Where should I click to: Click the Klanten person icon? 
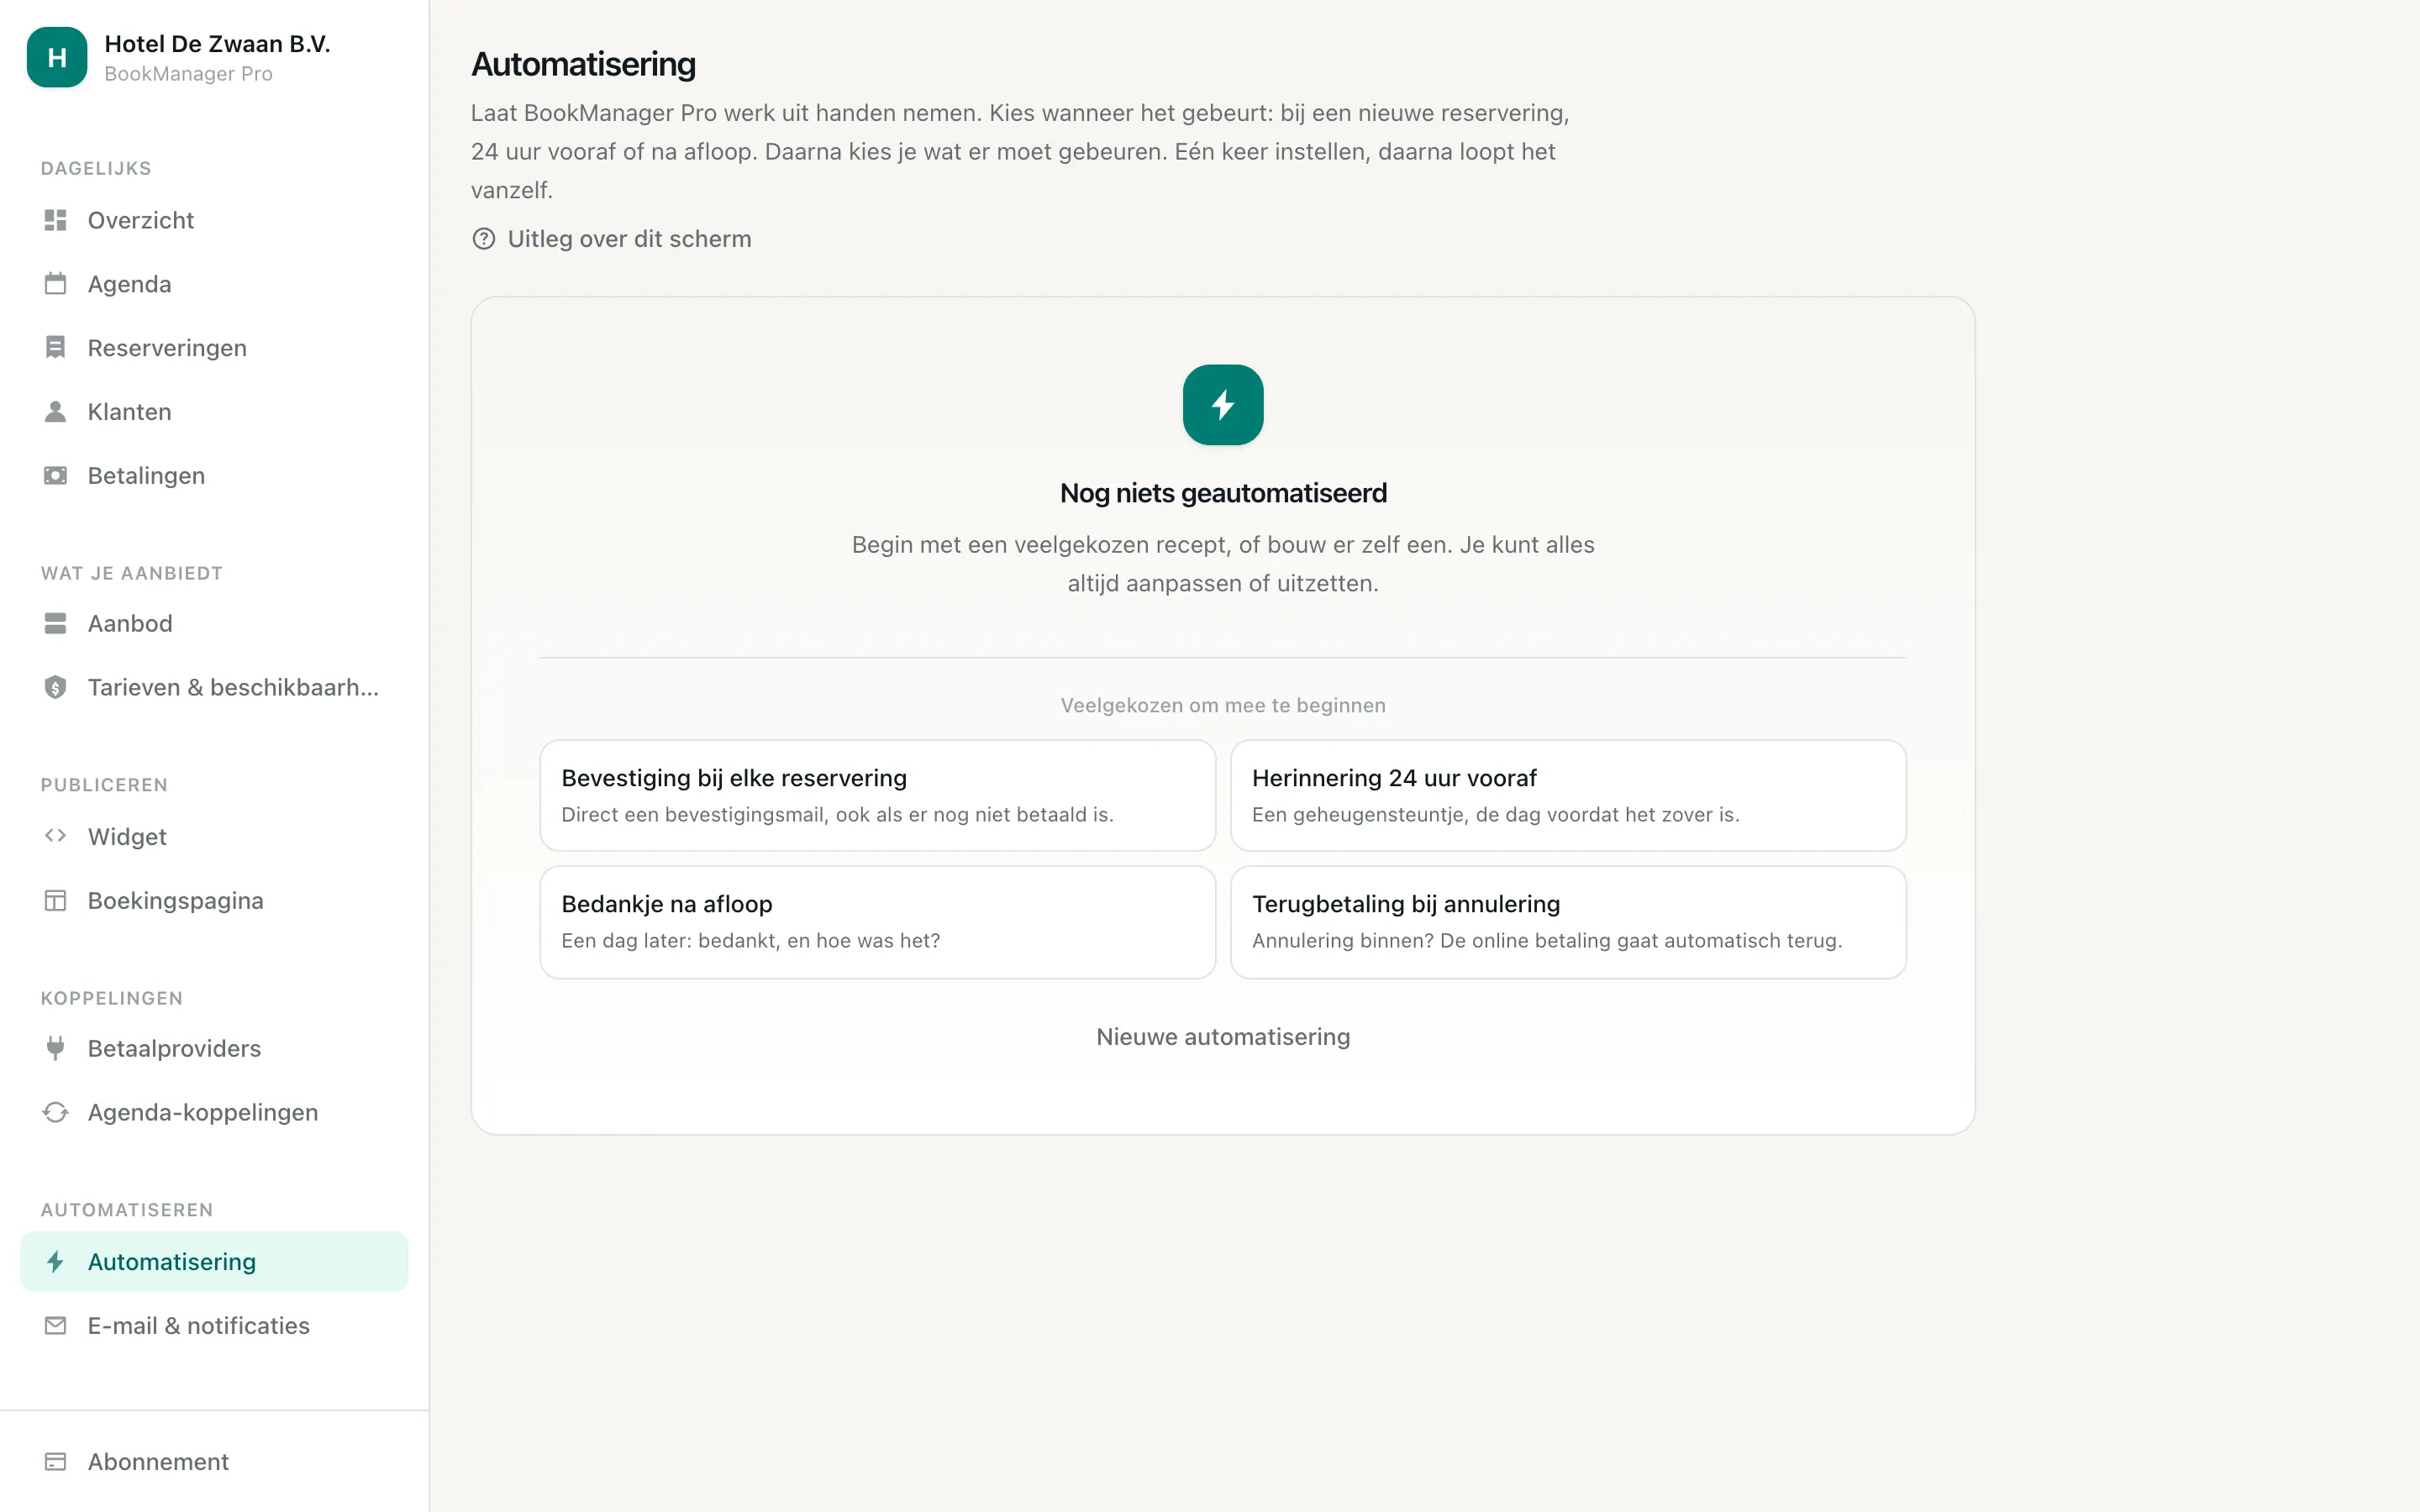pos(55,411)
